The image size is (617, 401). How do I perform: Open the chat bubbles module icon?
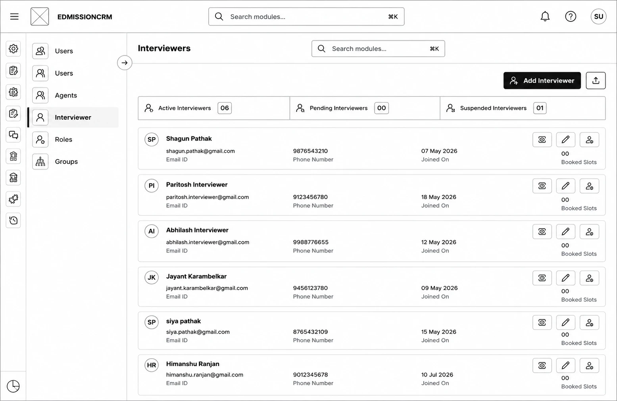point(13,135)
